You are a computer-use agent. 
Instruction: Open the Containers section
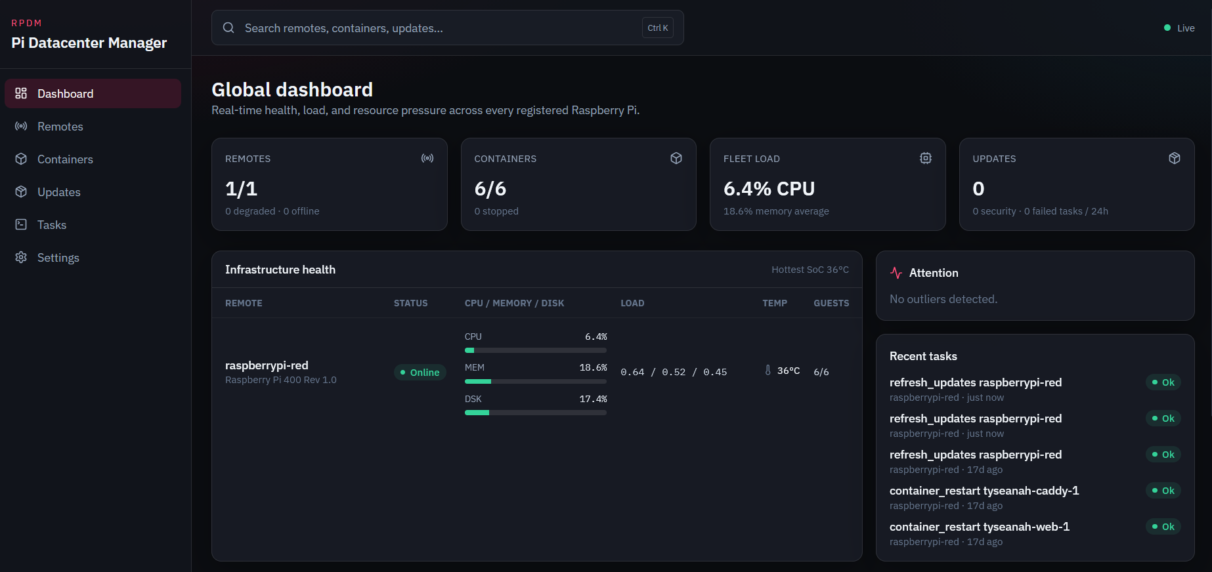tap(93, 159)
